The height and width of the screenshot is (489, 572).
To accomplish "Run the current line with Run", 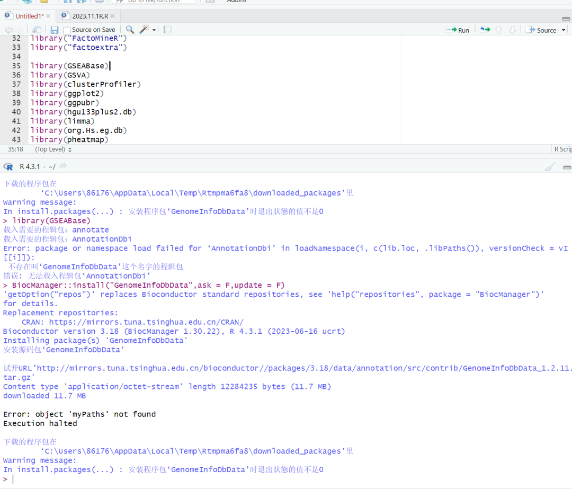I will (458, 30).
